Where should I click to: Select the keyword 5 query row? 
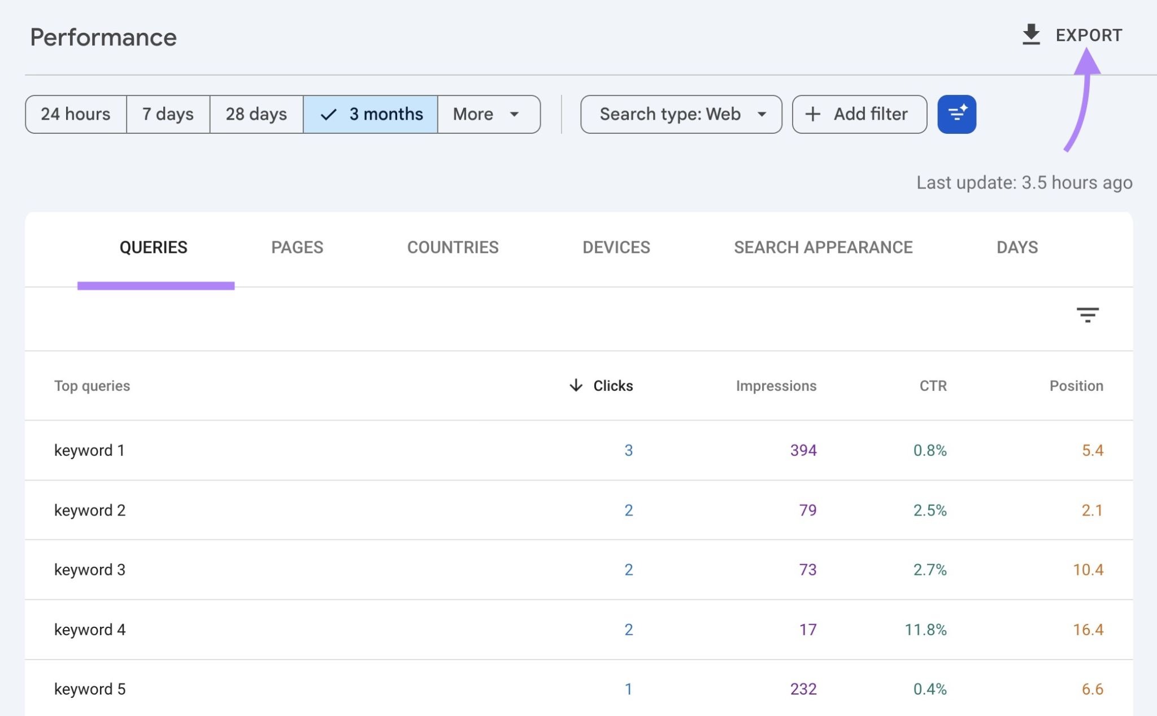click(x=578, y=688)
